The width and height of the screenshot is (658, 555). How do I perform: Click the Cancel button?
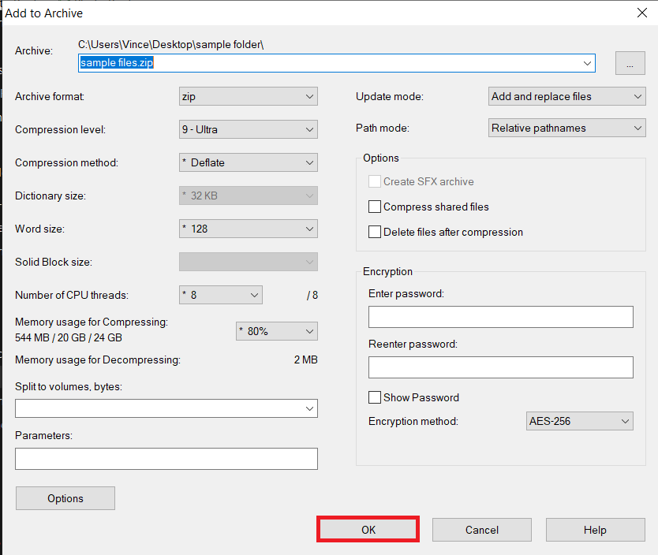coord(481,529)
